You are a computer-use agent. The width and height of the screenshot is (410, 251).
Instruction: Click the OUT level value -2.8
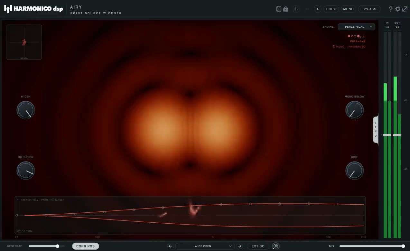click(x=397, y=27)
